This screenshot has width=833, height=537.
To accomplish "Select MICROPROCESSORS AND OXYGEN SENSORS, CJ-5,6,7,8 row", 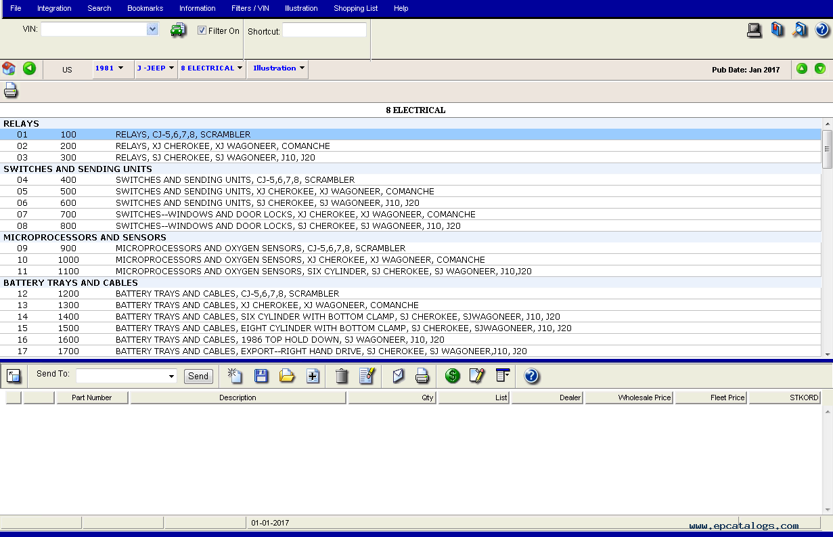I will click(x=411, y=249).
